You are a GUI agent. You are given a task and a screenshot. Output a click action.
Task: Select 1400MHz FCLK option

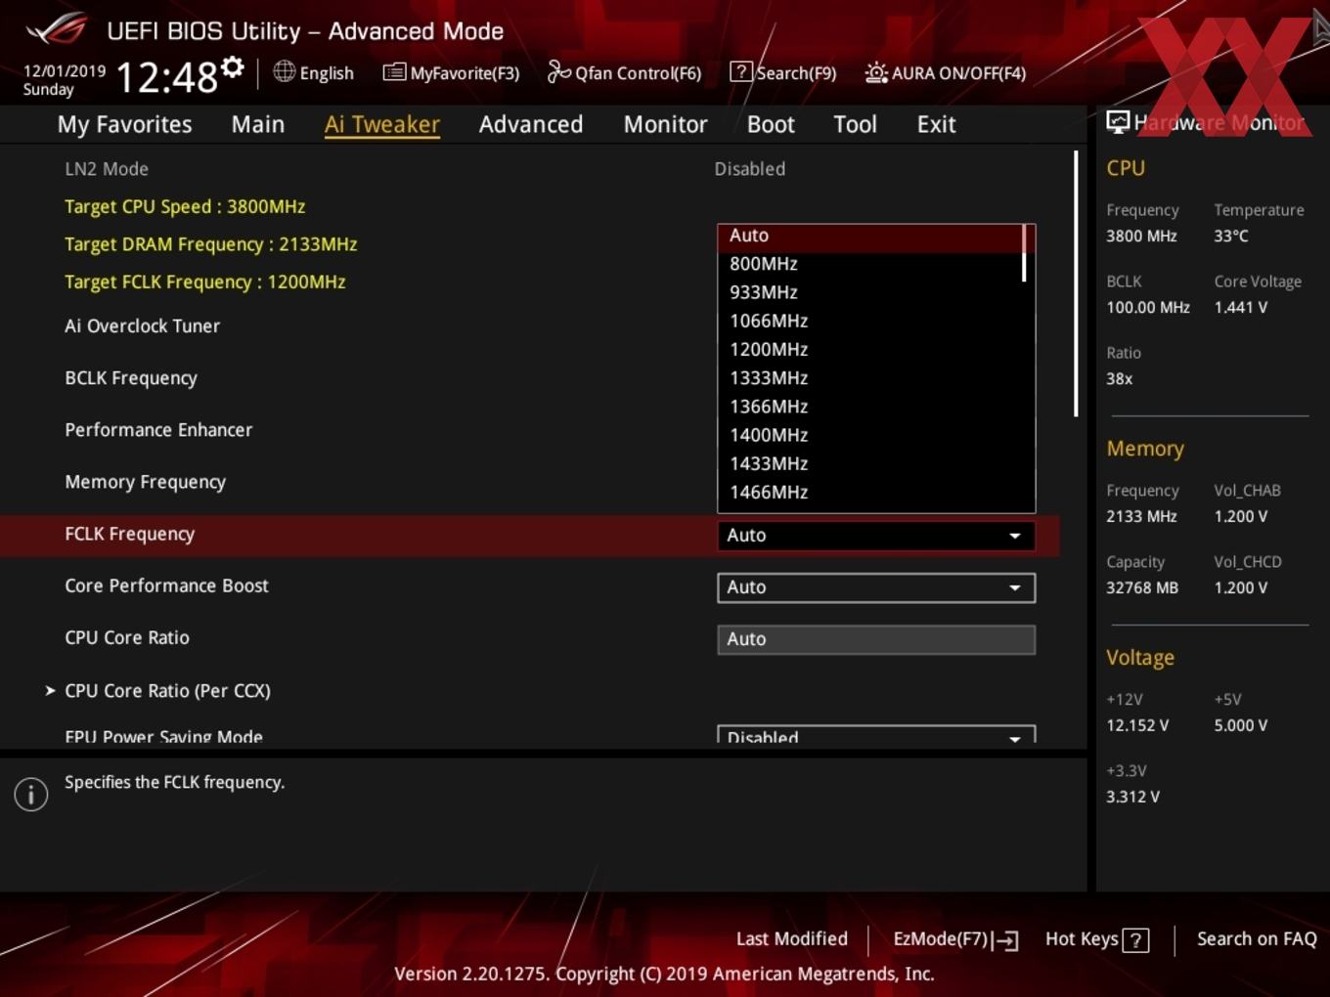869,435
